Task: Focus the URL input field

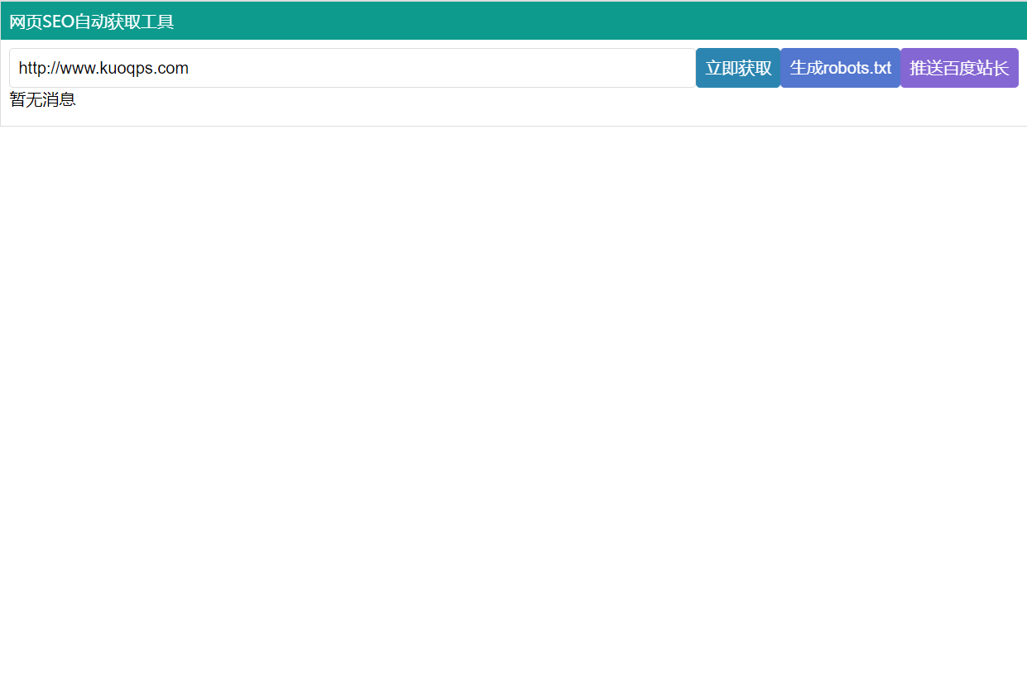Action: point(352,68)
